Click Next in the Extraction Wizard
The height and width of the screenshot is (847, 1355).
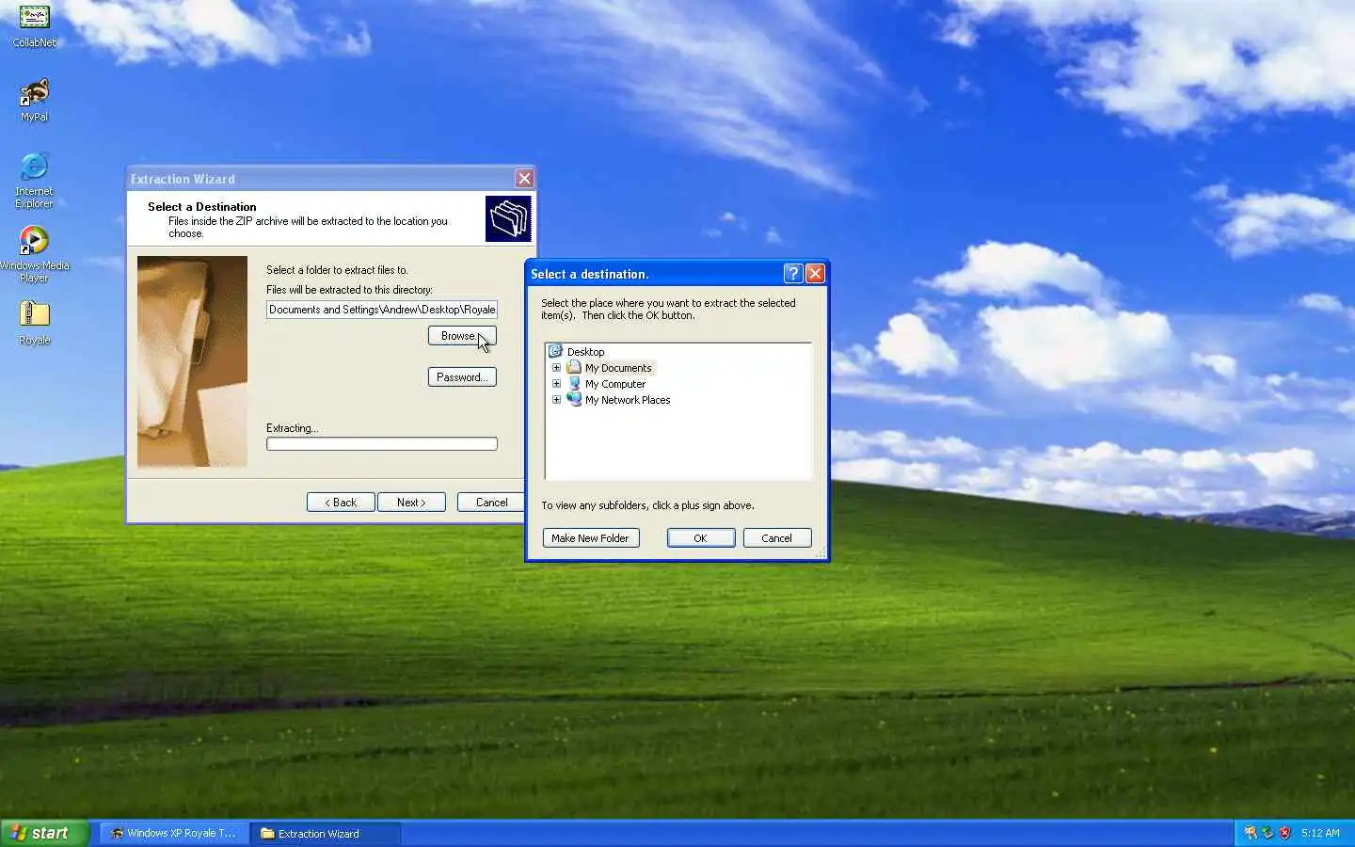(411, 503)
